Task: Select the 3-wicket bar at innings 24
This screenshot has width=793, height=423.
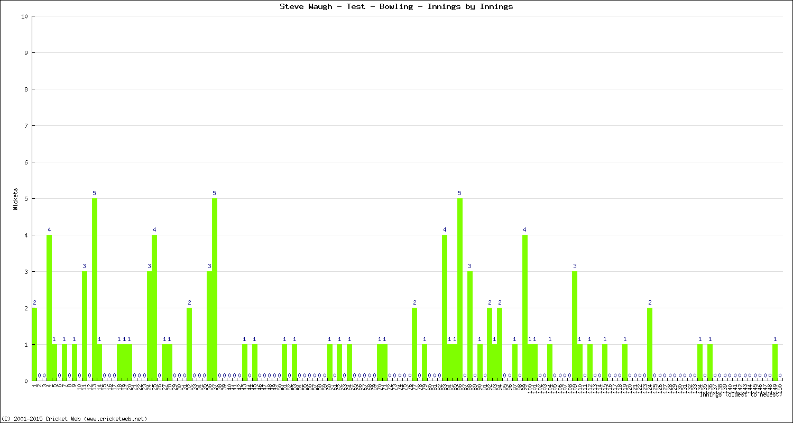Action: tap(150, 326)
